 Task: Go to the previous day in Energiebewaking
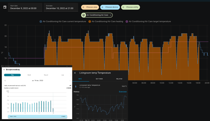pos(5,80)
